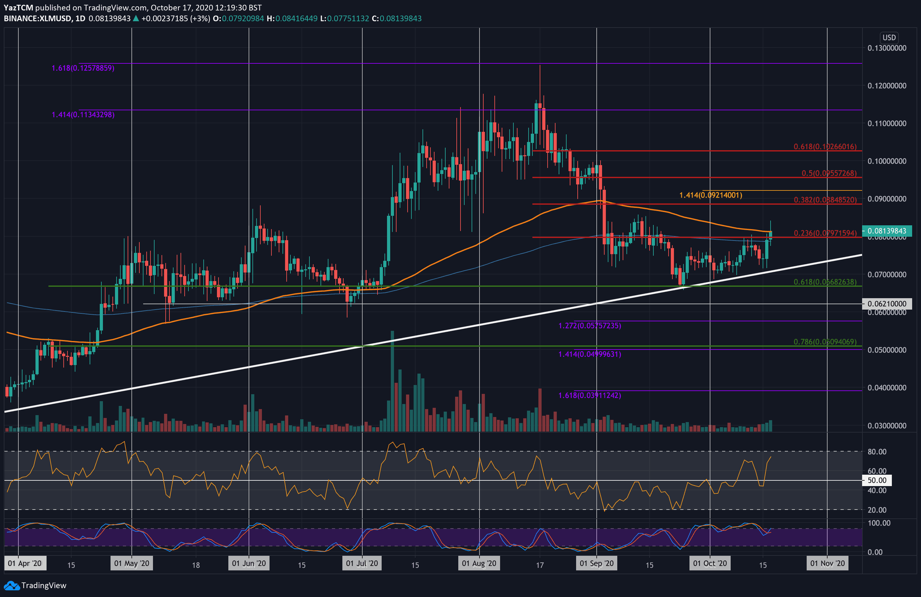Screen dimensions: 921x597
Task: Click the TradingView wordmark text
Action: 44,585
